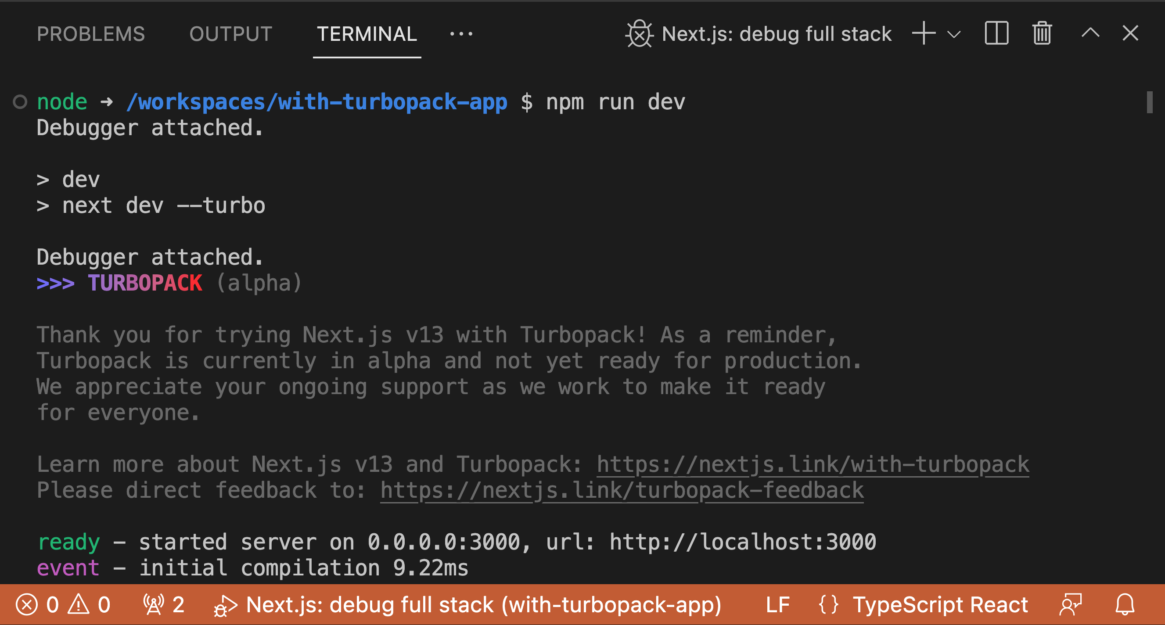Select language mode TypeScript React
Image resolution: width=1165 pixels, height=625 pixels.
[x=940, y=605]
